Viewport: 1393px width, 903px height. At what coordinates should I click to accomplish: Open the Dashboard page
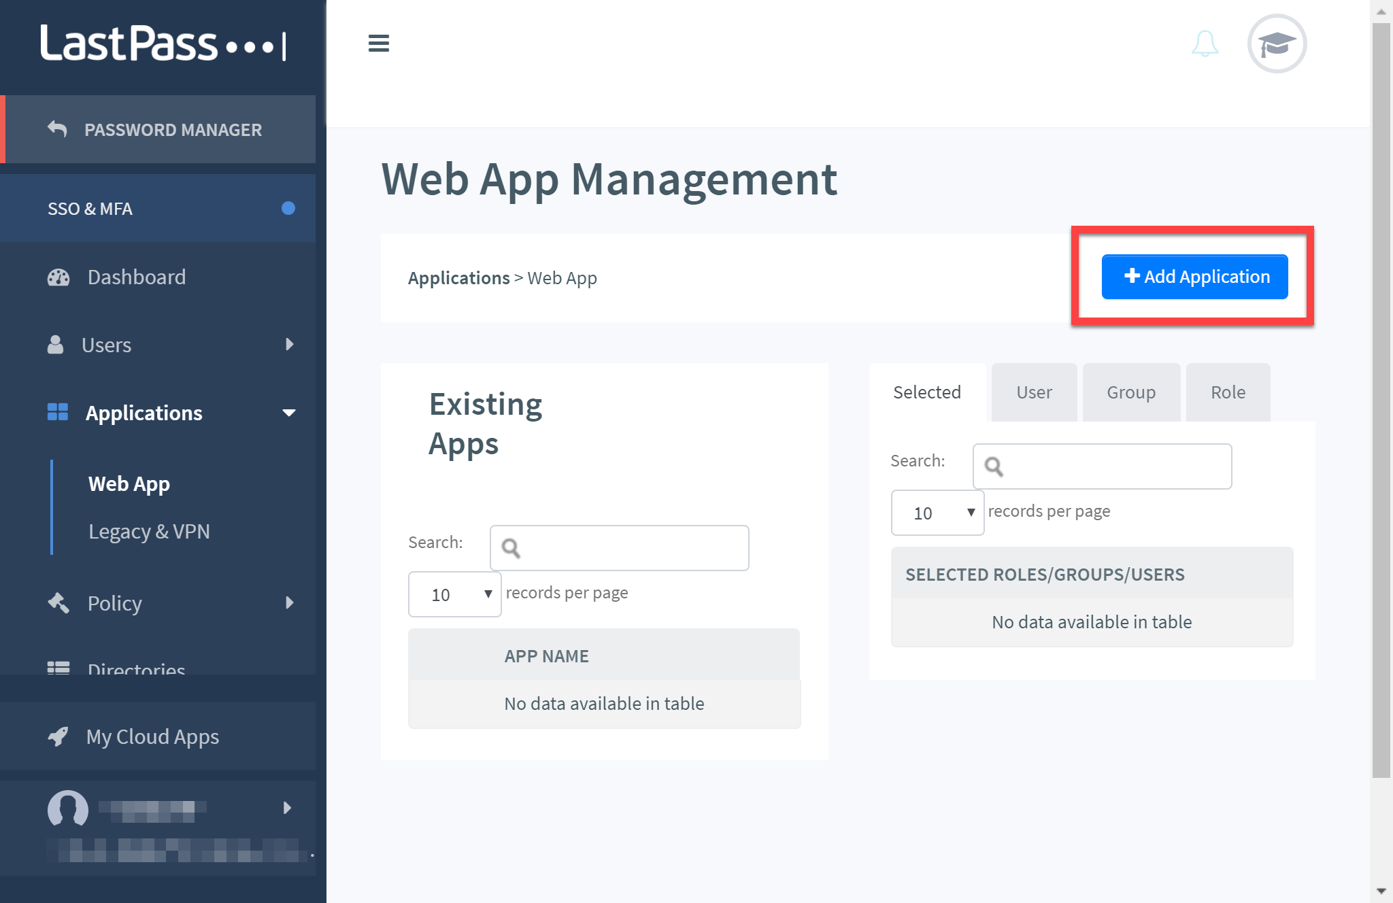136,277
